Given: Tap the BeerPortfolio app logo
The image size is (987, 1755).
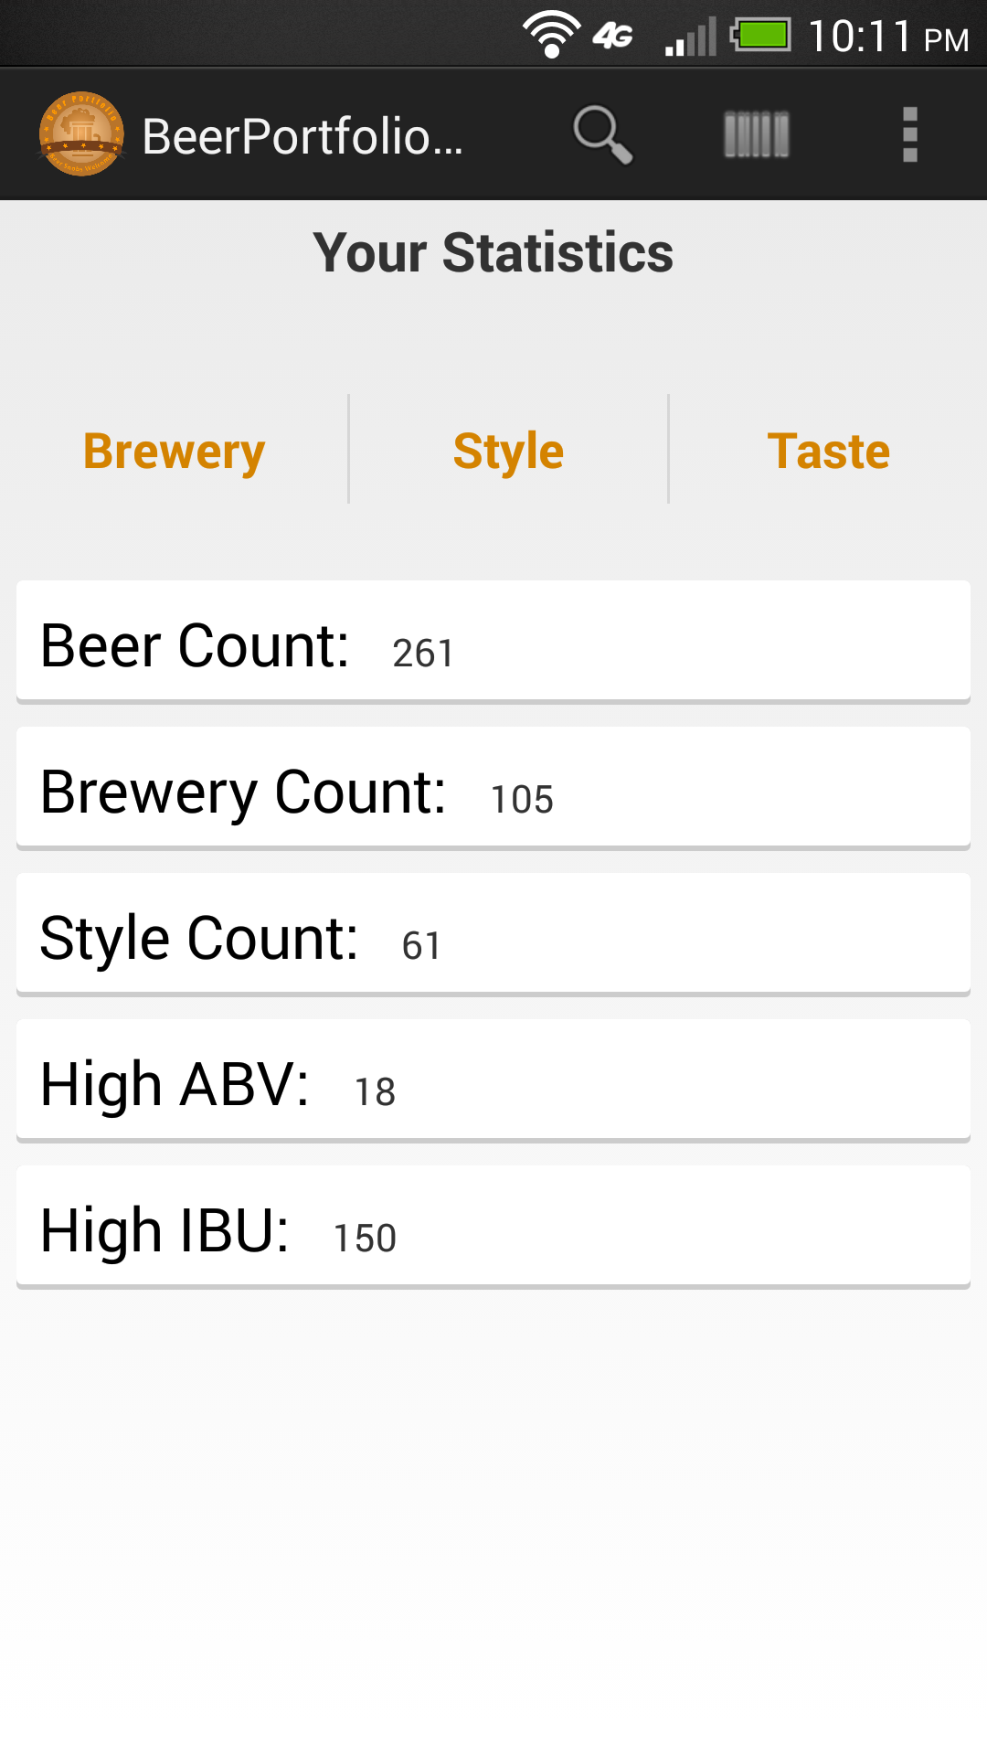Looking at the screenshot, I should point(81,134).
